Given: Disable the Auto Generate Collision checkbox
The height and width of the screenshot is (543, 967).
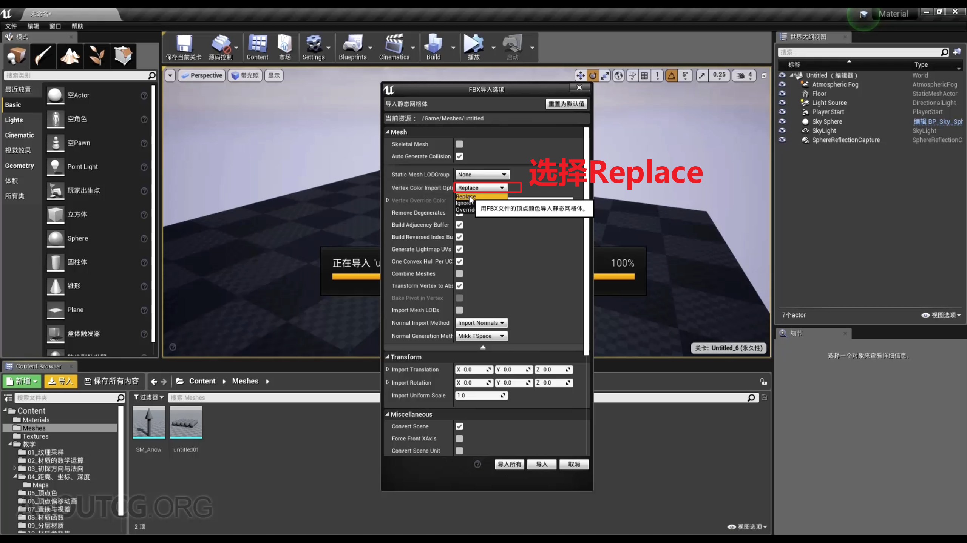Looking at the screenshot, I should [x=459, y=156].
